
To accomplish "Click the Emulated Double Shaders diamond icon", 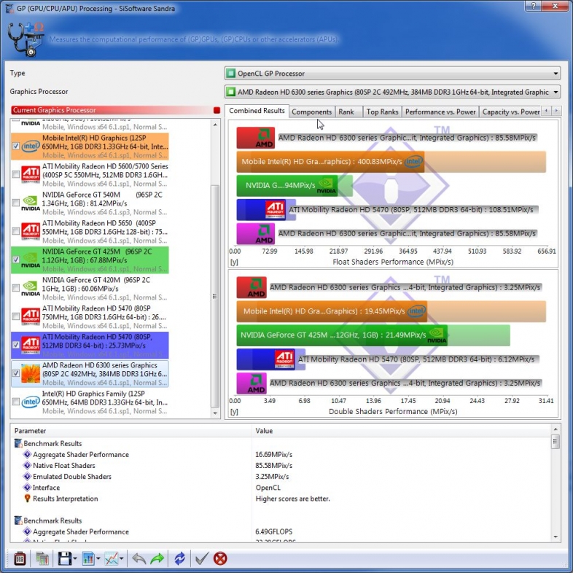I will pyautogui.click(x=27, y=476).
